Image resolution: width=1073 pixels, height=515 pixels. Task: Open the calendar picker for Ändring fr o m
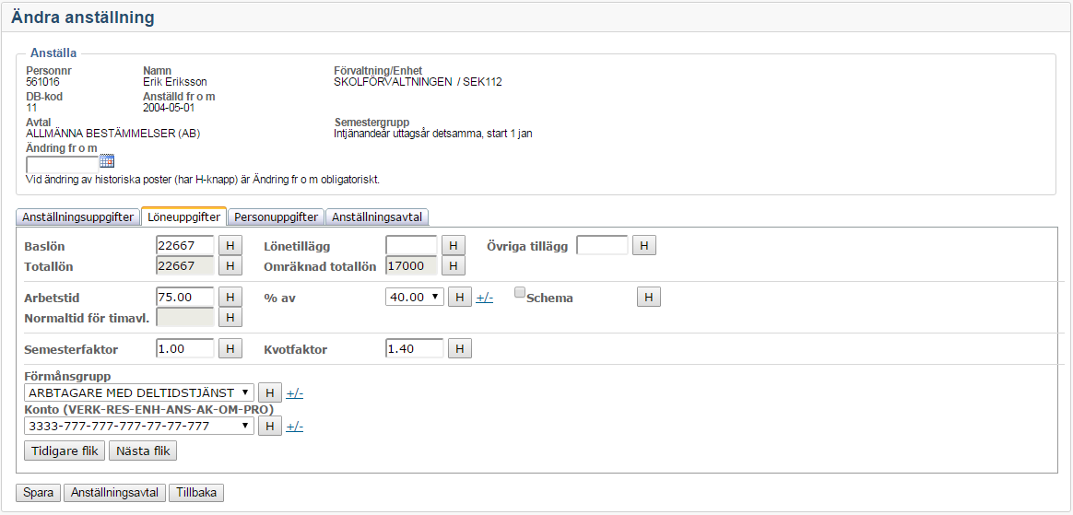pos(107,160)
